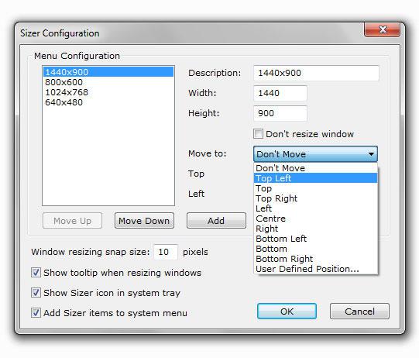Choose Centre option

tap(315, 219)
